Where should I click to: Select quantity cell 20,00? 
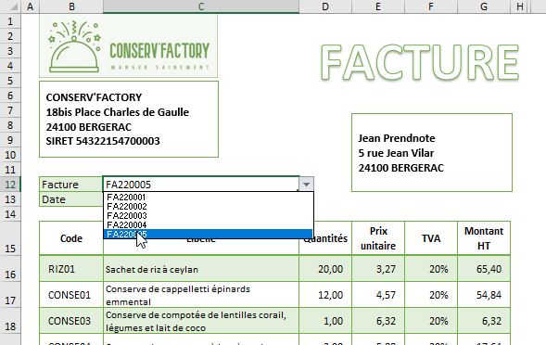click(325, 269)
